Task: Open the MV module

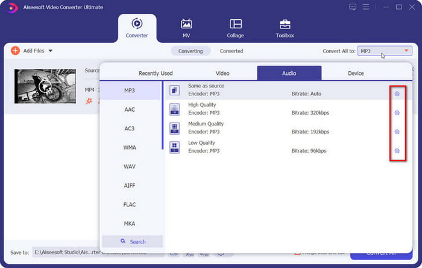Action: coord(186,28)
